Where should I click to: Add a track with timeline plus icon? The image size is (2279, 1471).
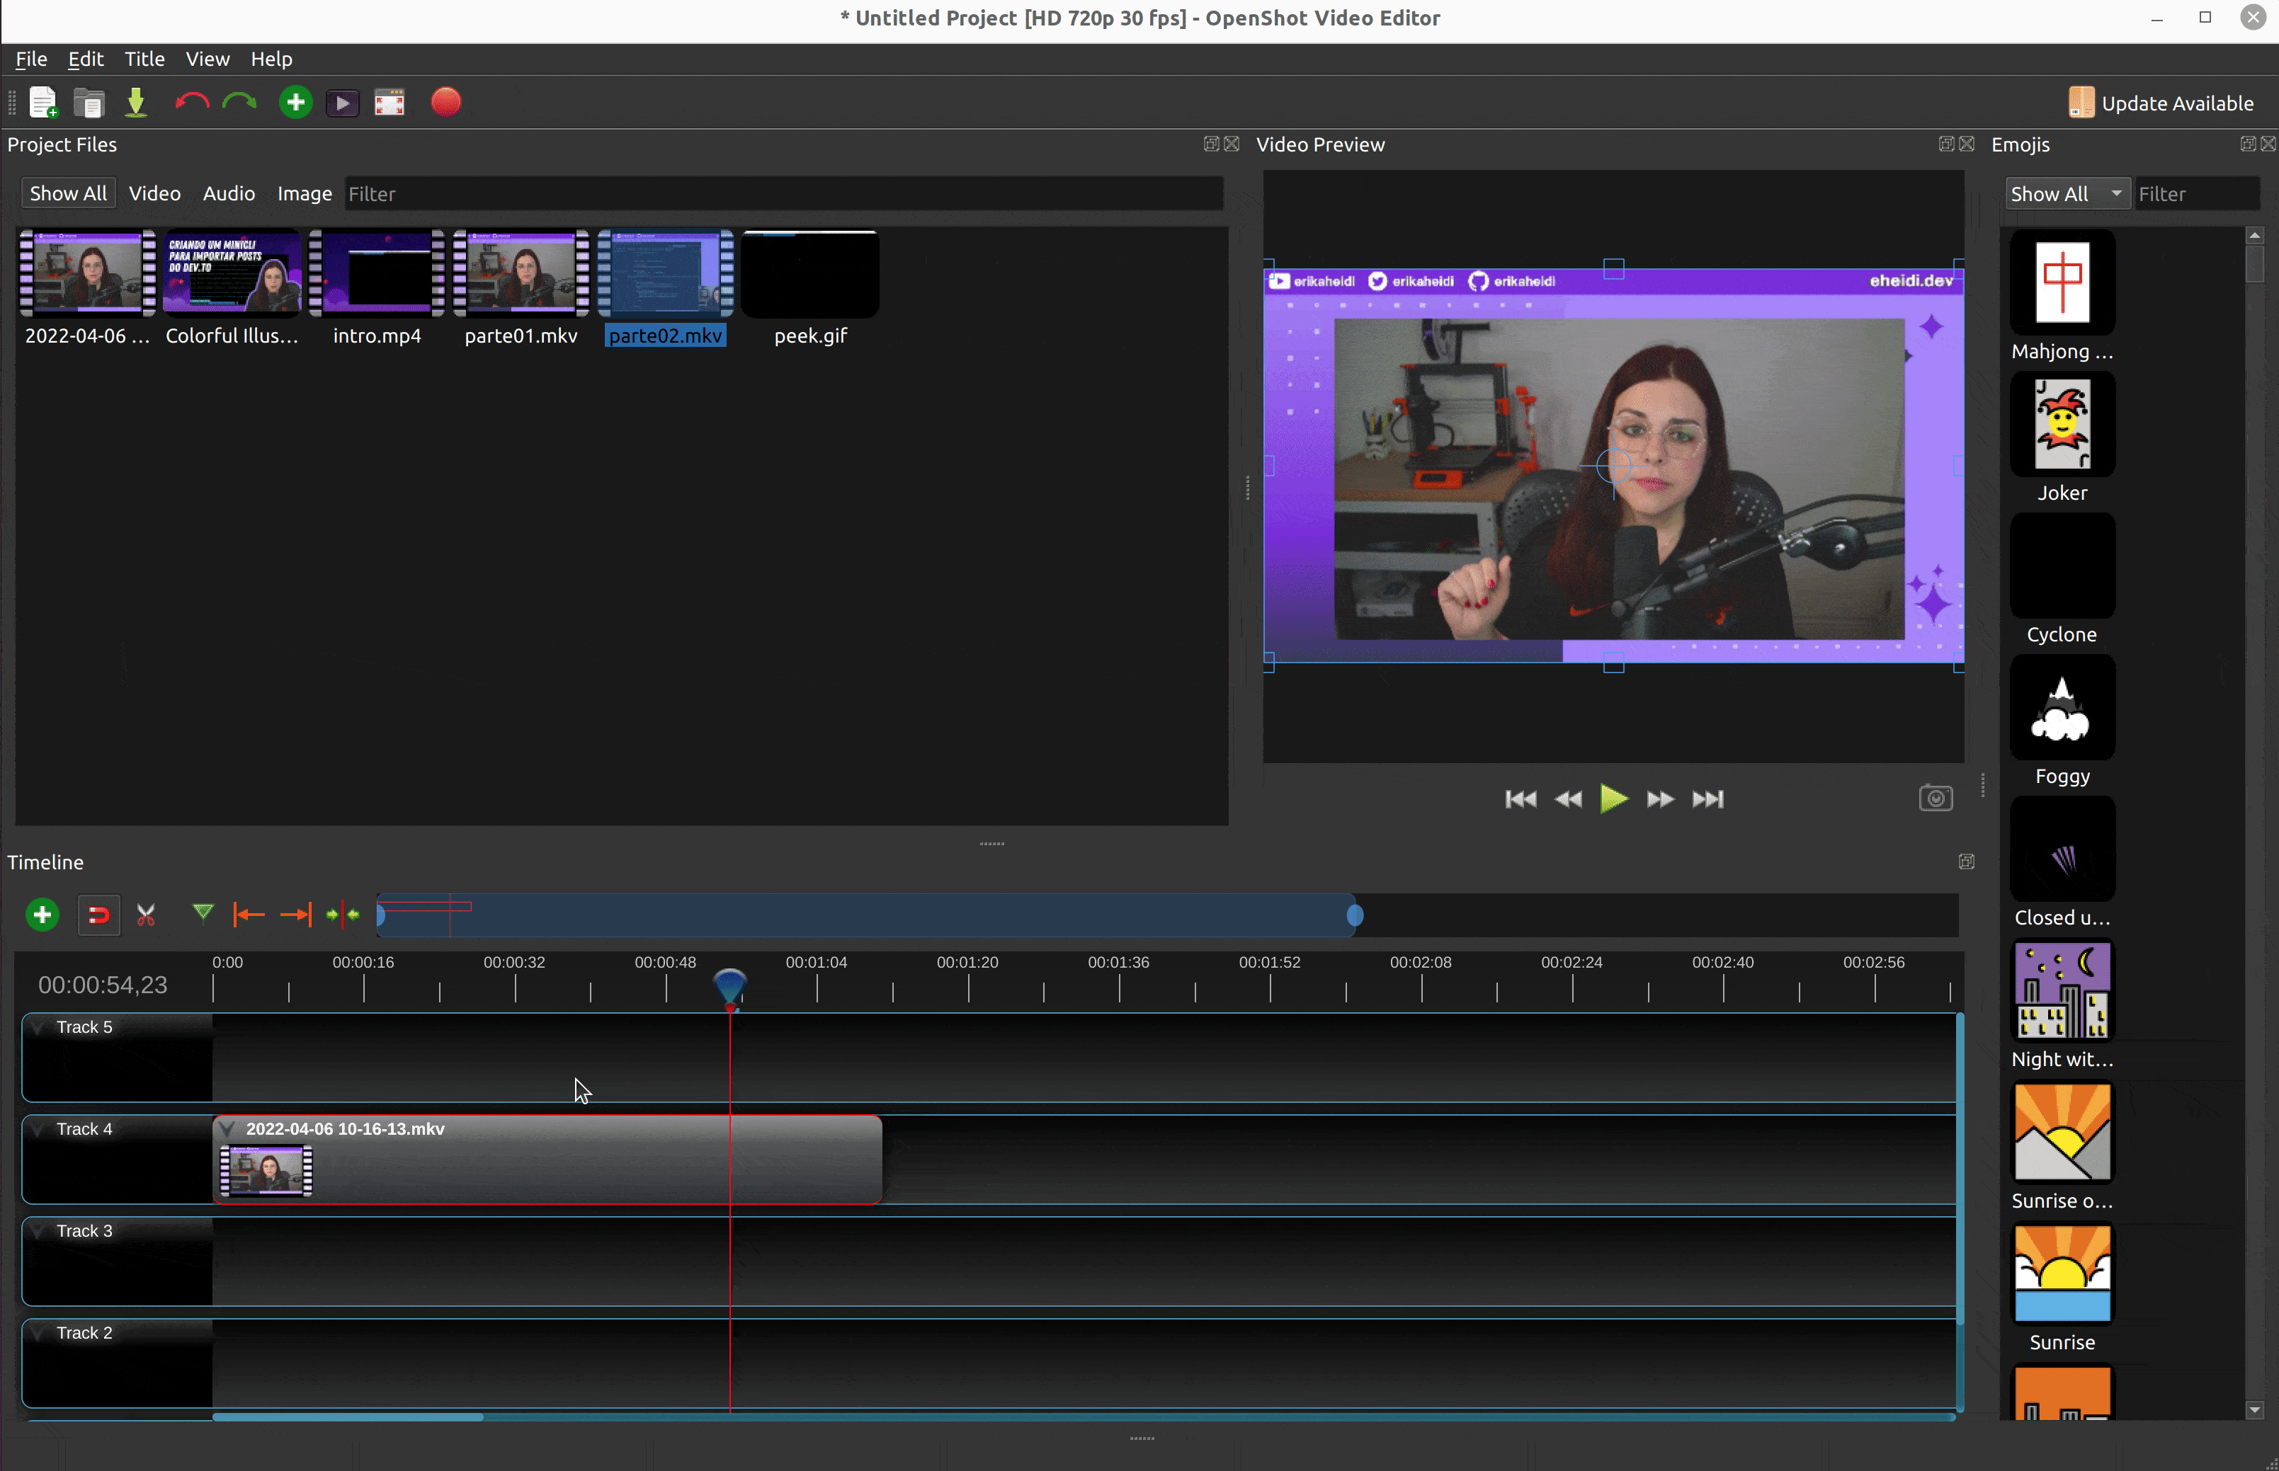point(42,915)
